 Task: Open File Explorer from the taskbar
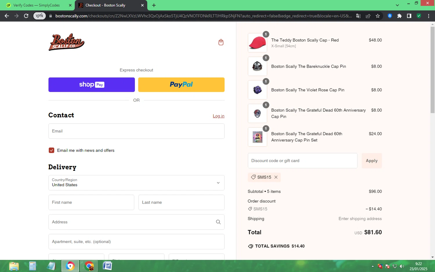14,266
